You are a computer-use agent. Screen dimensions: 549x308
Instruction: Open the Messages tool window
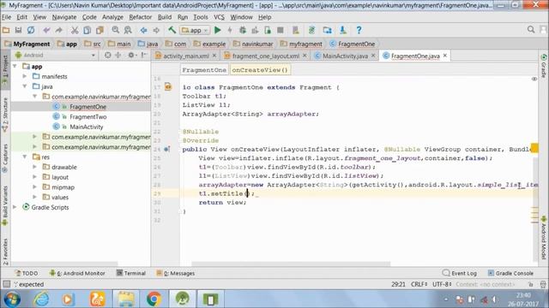(175, 273)
